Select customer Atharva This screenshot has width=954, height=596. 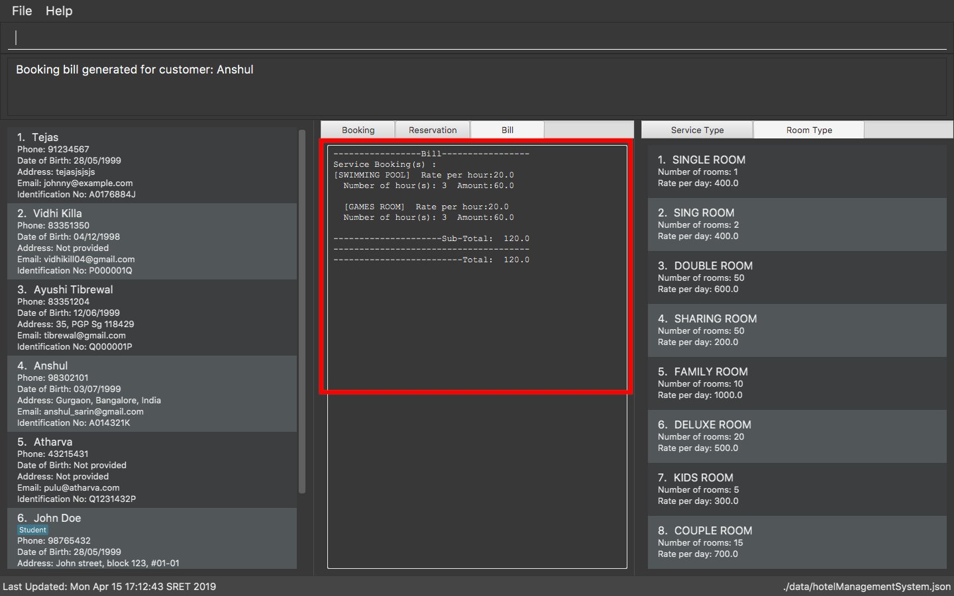click(152, 470)
